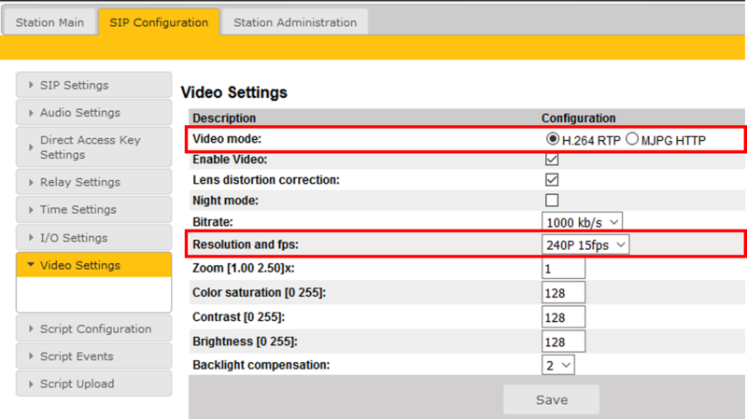Image resolution: width=747 pixels, height=419 pixels.
Task: Click the SIP Configuration tab
Action: 159,22
